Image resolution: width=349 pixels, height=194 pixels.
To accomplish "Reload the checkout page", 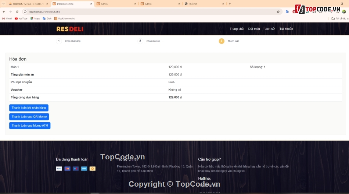I will coord(17,11).
